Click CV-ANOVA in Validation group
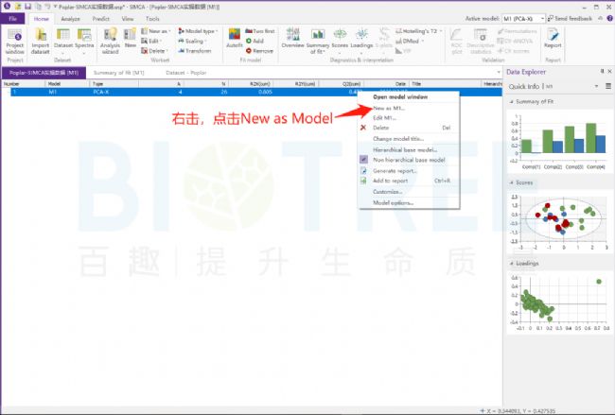Image resolution: width=615 pixels, height=415 pixels. [515, 41]
